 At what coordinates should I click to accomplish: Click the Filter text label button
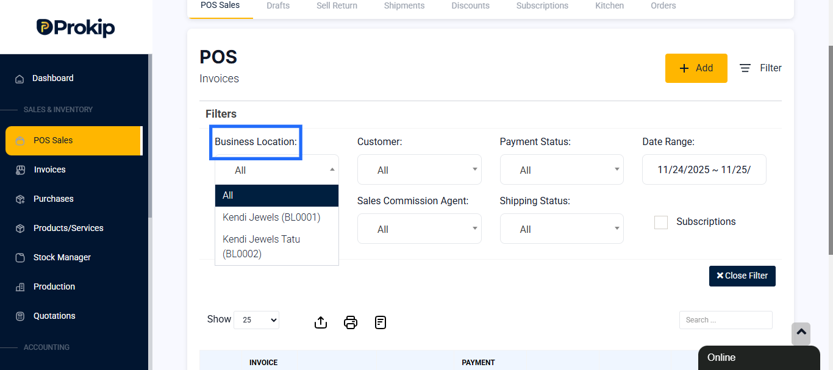[771, 68]
